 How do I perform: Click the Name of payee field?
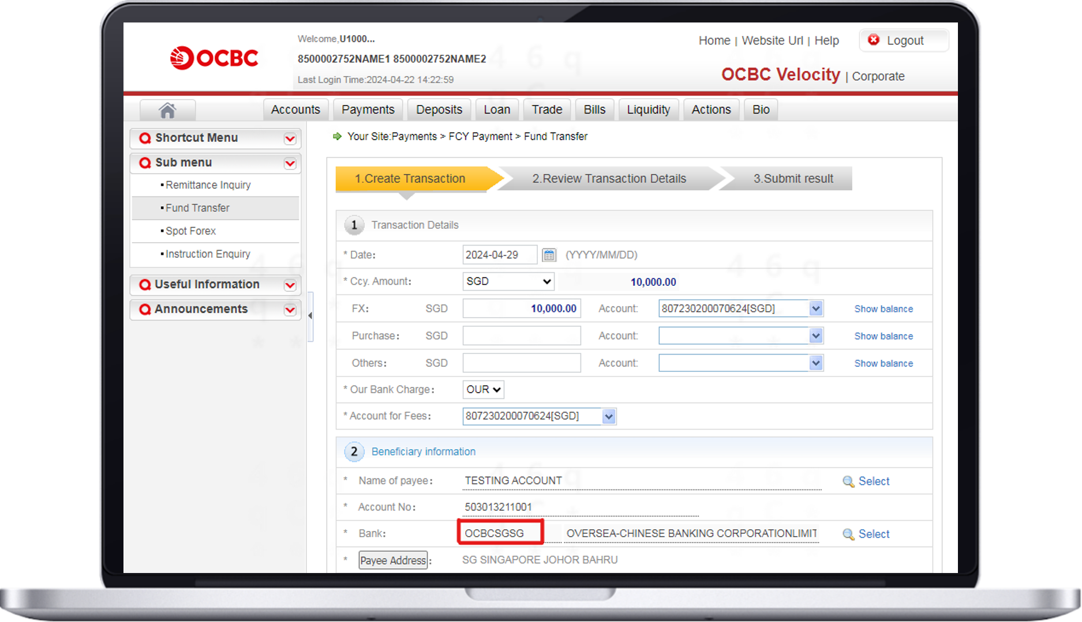[x=642, y=481]
